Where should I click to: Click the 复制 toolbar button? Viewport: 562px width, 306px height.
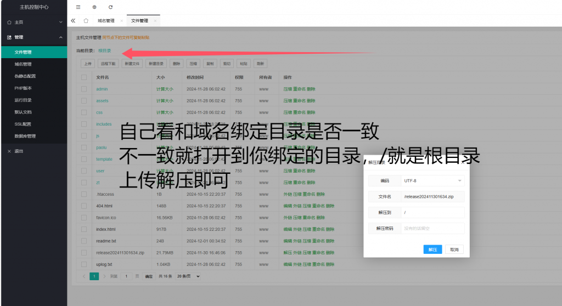(210, 64)
